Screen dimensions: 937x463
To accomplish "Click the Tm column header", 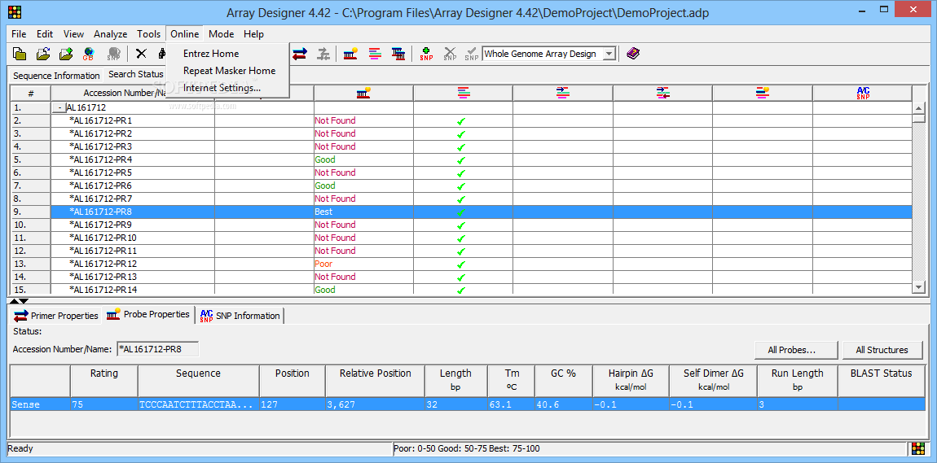I will point(511,380).
